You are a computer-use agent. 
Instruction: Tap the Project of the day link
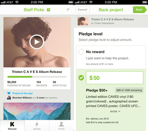coord(22,93)
